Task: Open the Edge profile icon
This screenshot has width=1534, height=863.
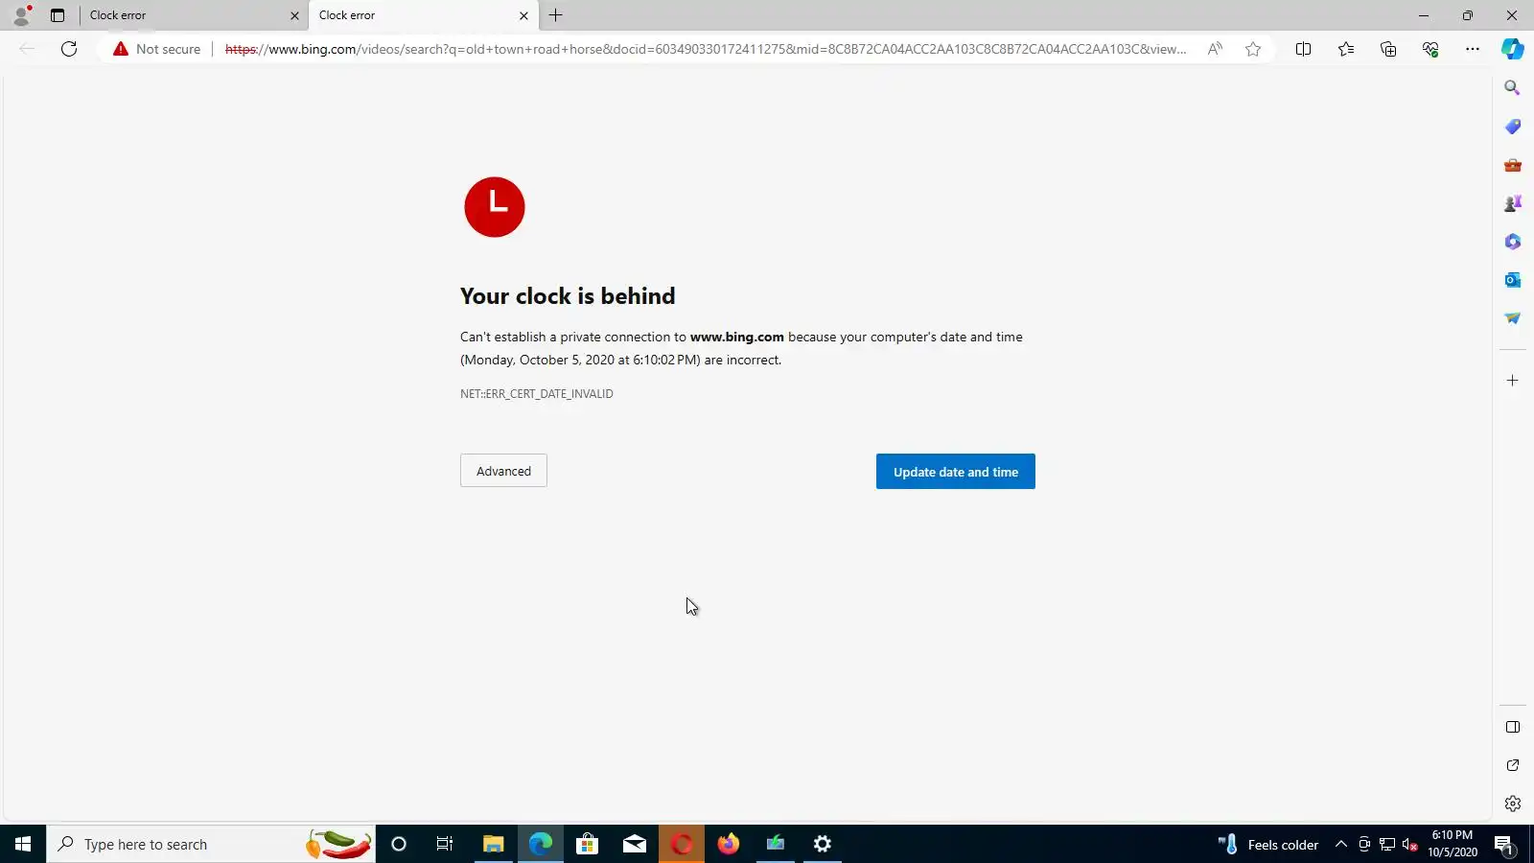Action: pyautogui.click(x=21, y=14)
